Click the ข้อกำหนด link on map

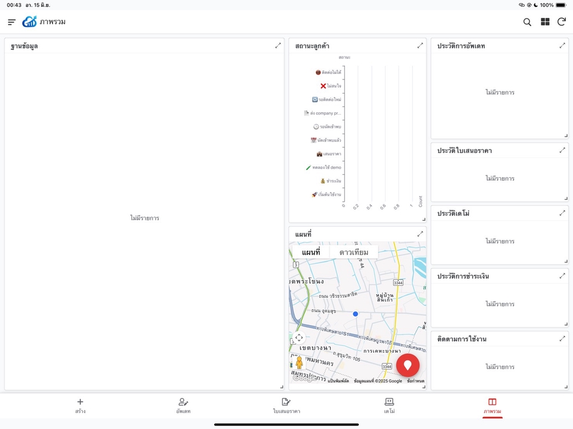coord(415,381)
